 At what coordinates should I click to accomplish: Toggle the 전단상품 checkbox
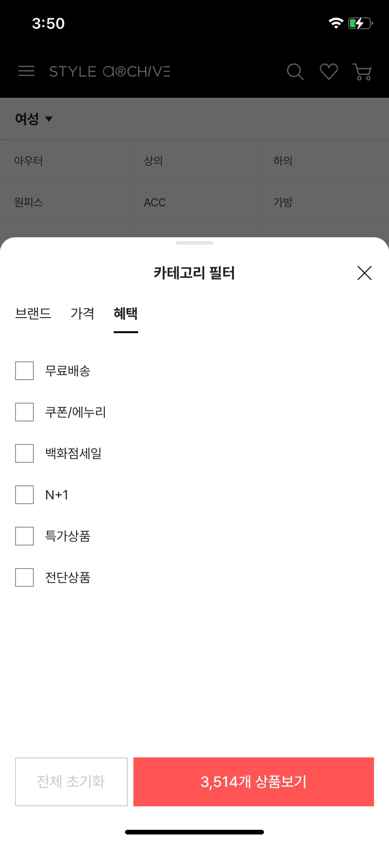tap(24, 577)
